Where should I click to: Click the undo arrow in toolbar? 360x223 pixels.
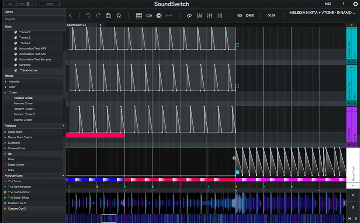[88, 16]
